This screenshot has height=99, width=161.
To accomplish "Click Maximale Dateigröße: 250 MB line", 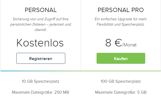I will (x=41, y=92).
